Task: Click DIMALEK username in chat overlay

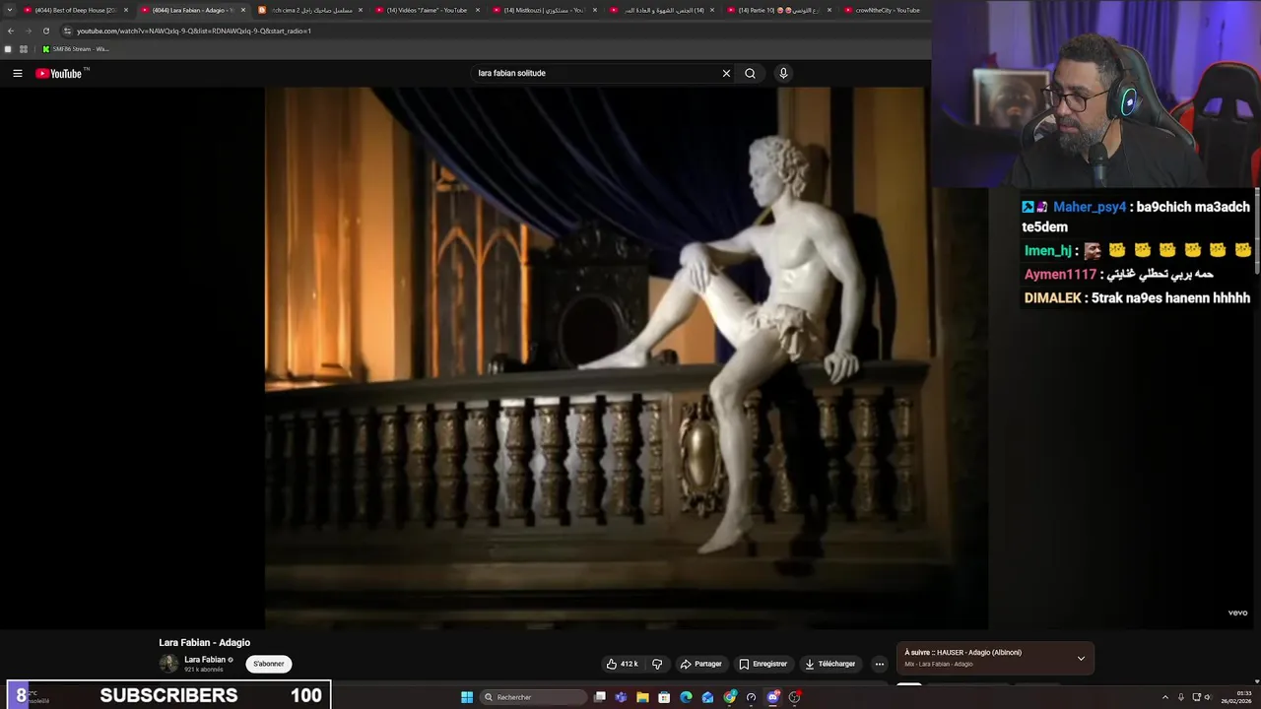Action: coord(1052,298)
